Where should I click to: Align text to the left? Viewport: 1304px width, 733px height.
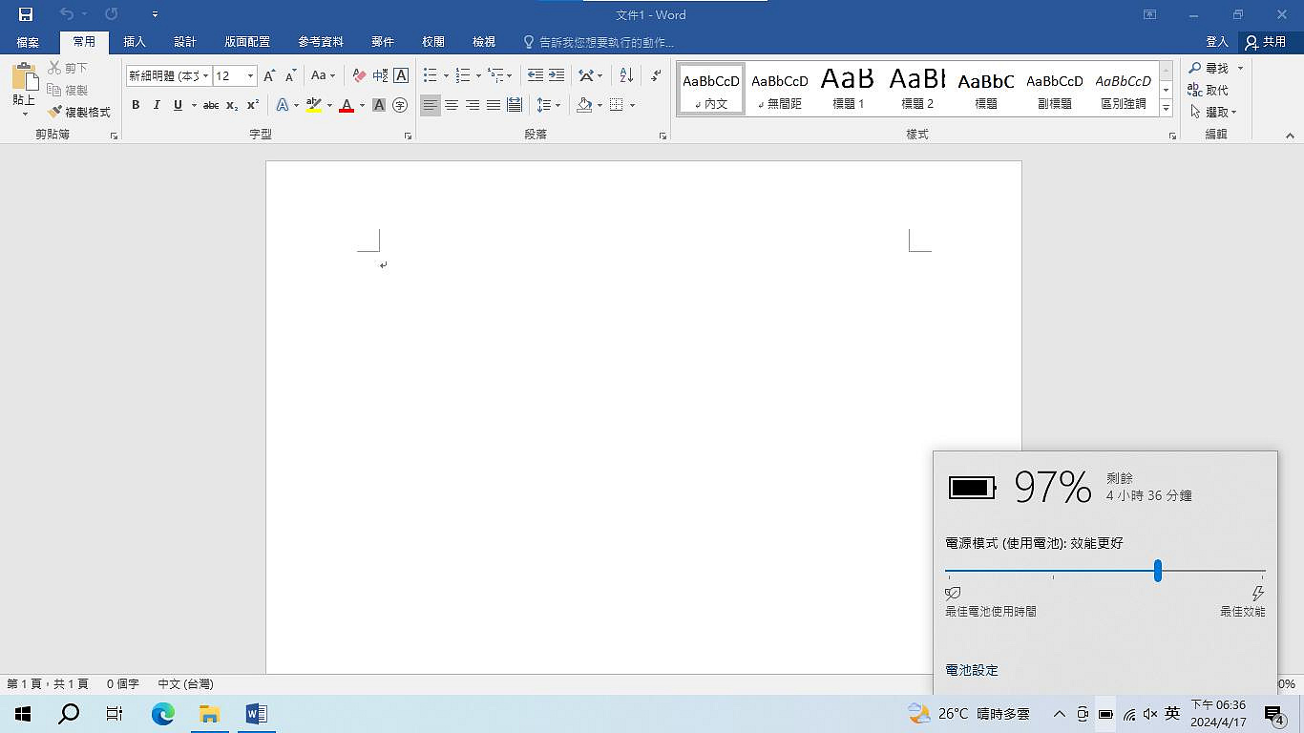pos(431,105)
